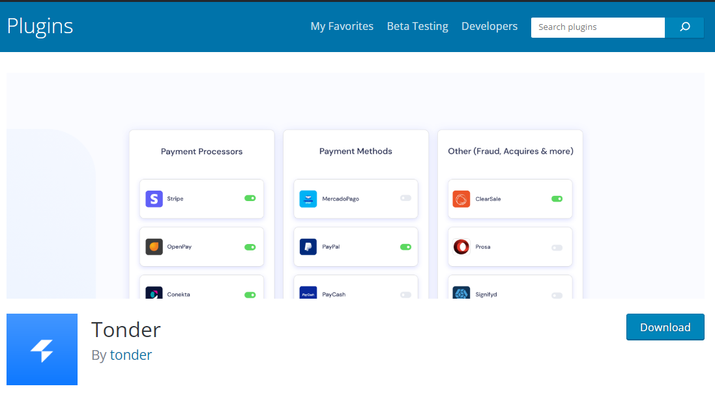
Task: Enable the PayCash switch
Action: point(406,295)
